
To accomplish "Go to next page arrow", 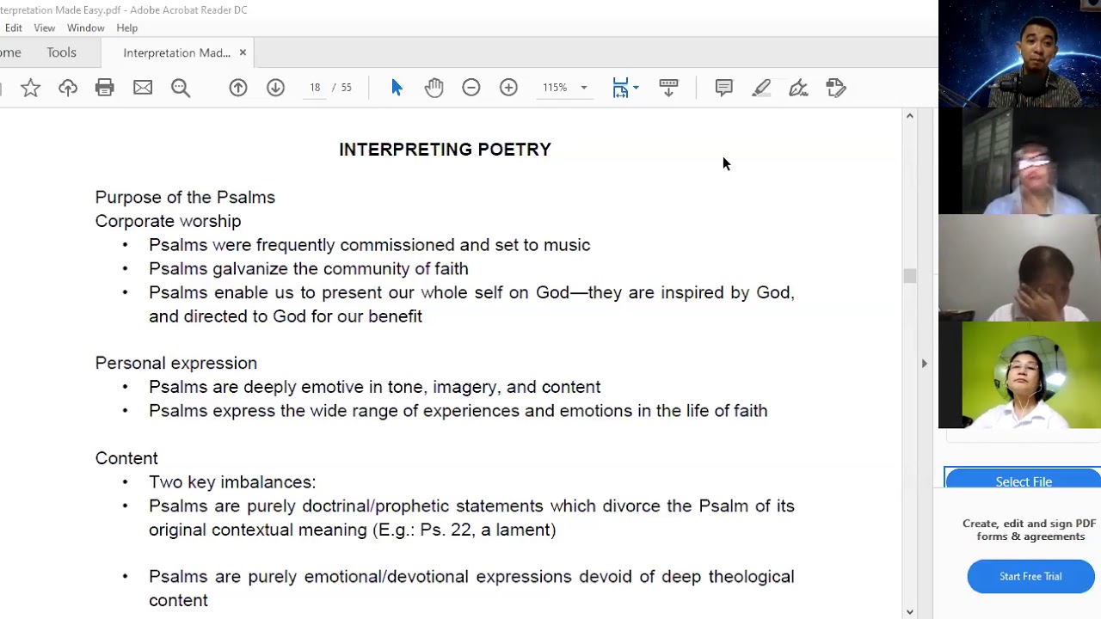I will pyautogui.click(x=275, y=88).
